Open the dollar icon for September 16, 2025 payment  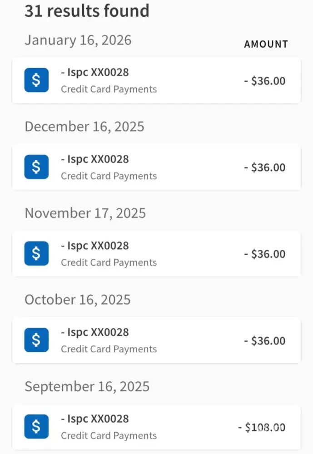click(36, 427)
